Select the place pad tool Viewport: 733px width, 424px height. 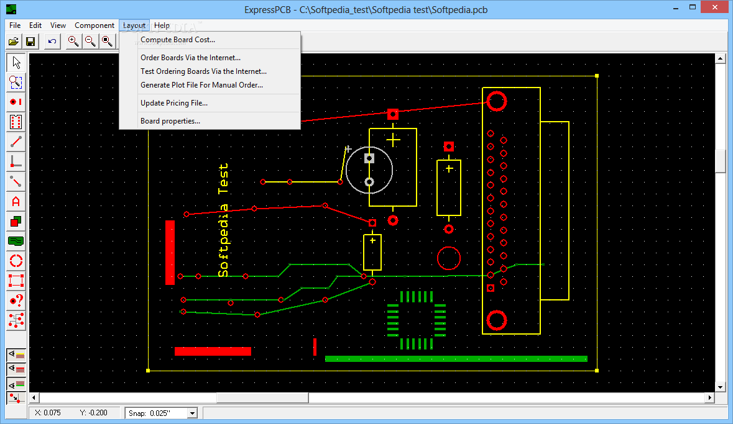(x=16, y=102)
